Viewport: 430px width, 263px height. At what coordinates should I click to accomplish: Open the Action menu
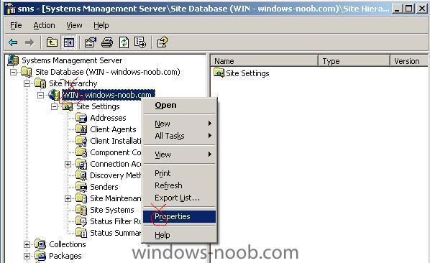(x=44, y=25)
